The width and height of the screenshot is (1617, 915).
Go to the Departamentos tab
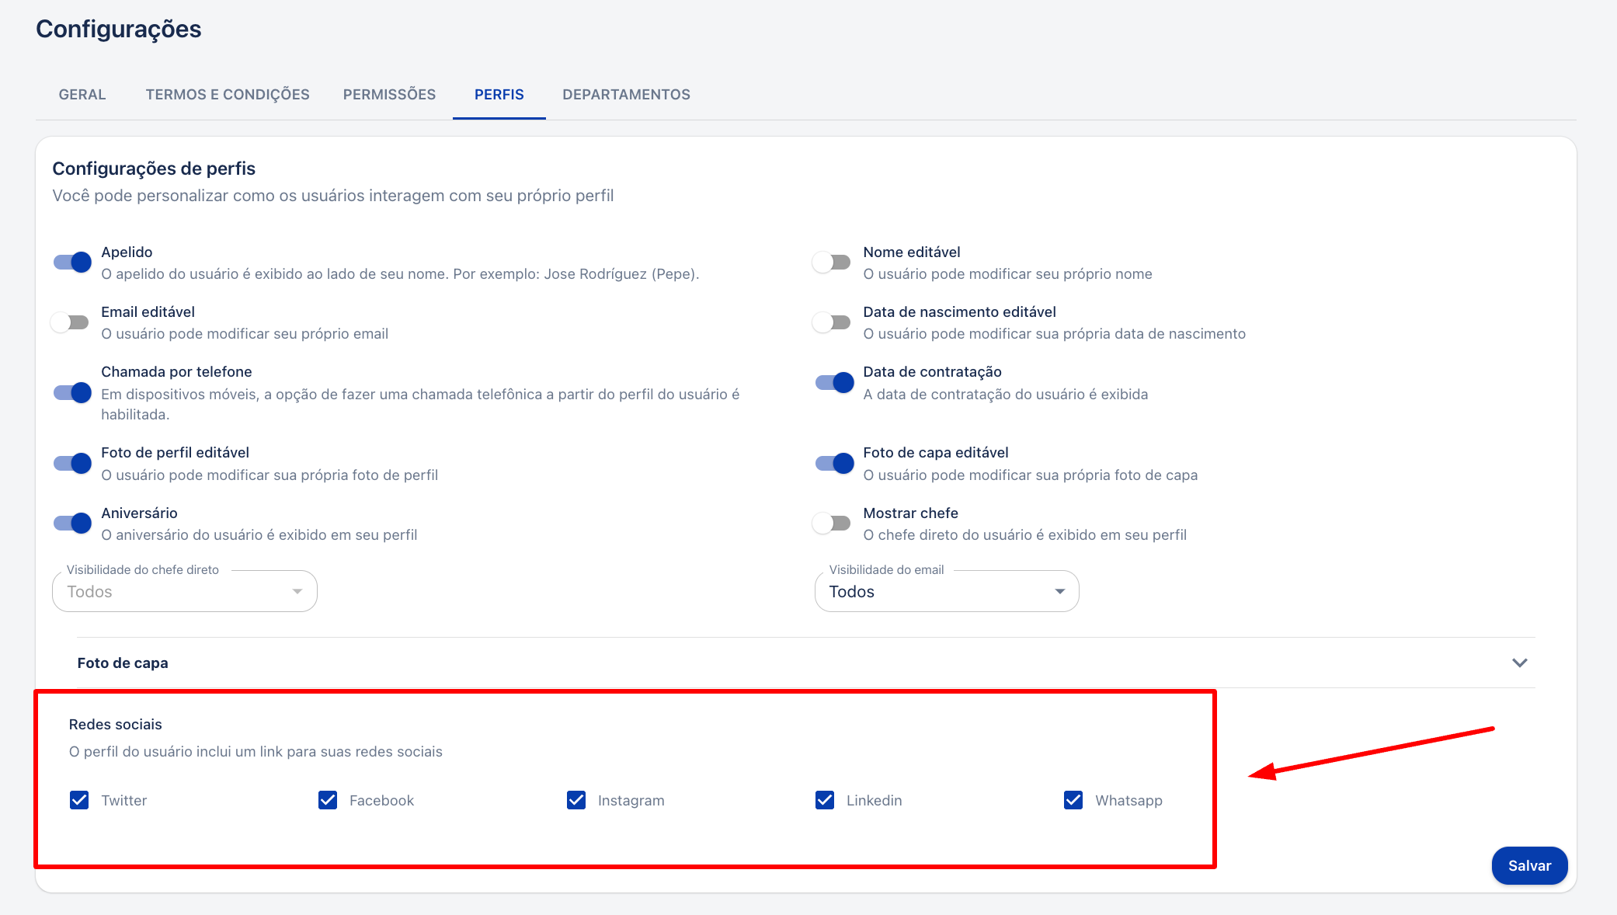tap(626, 95)
